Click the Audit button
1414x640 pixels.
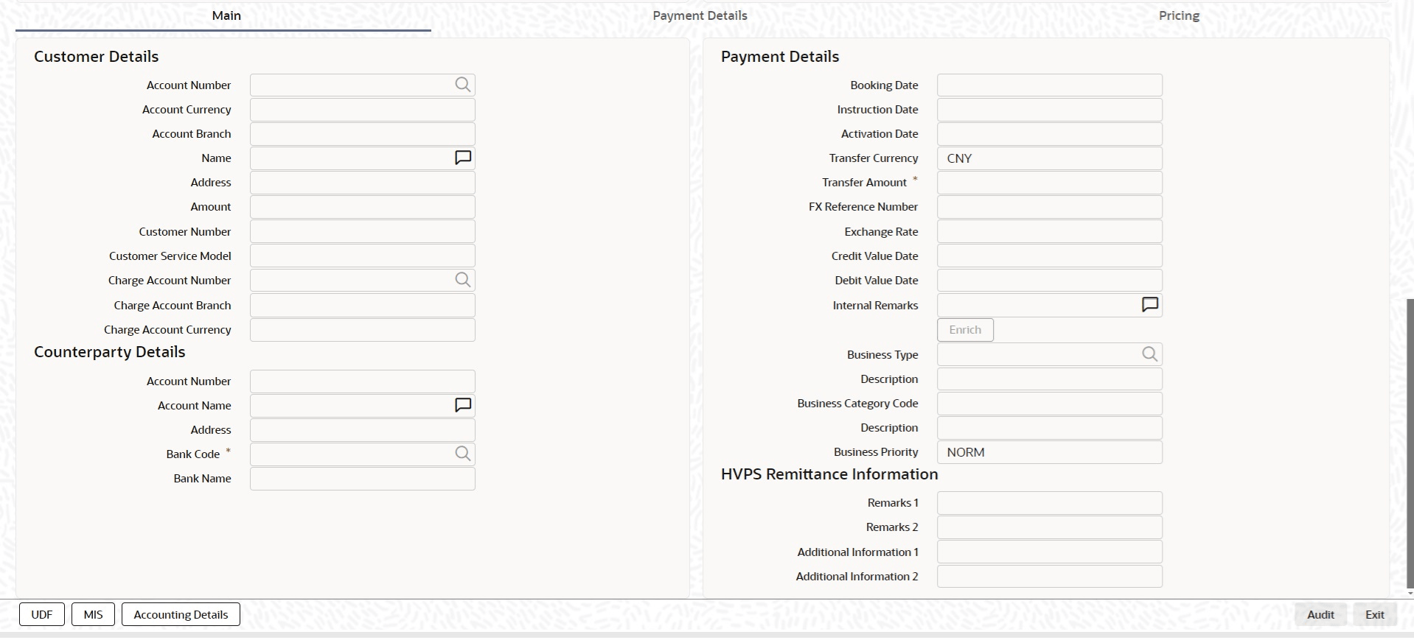1320,614
